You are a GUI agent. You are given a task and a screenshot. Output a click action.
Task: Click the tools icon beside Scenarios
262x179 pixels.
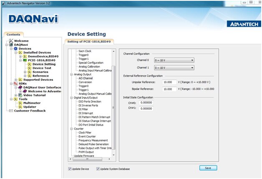pos(30,72)
